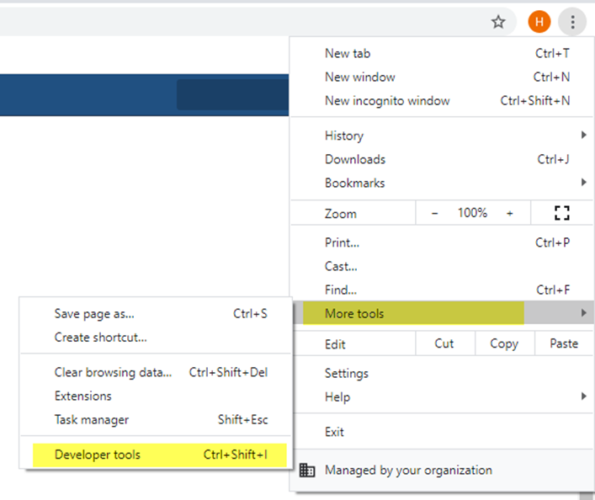This screenshot has width=595, height=500.
Task: Open the Downloads page
Action: [442, 159]
